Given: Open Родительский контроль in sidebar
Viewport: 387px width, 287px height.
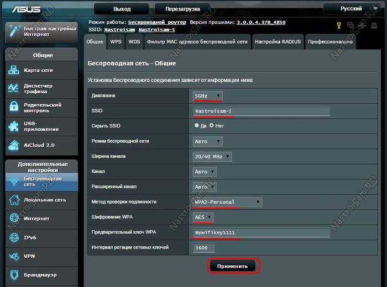Looking at the screenshot, I should (41, 108).
